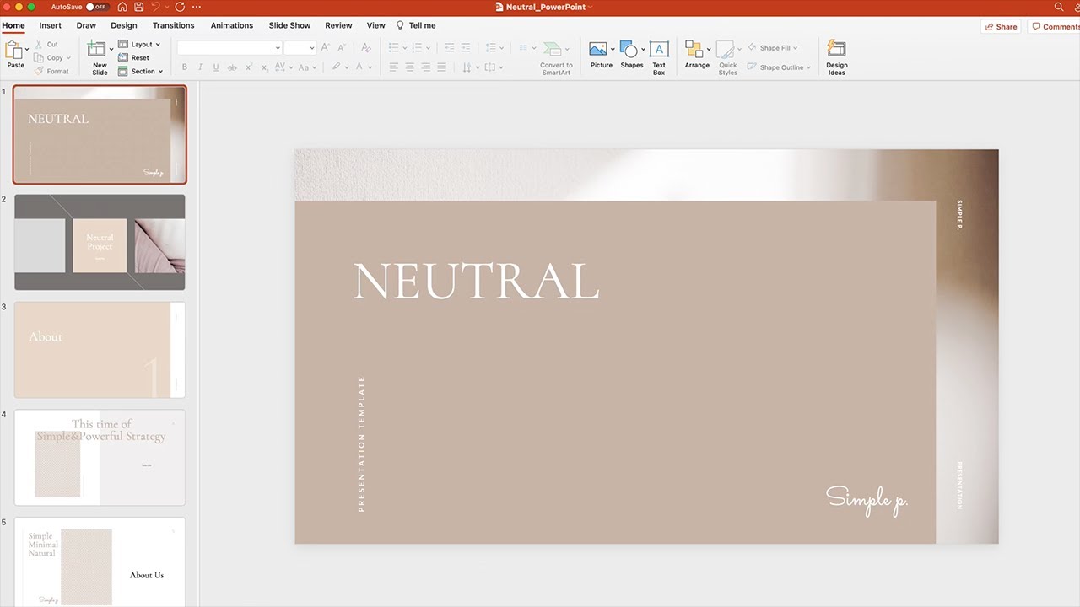Toggle the AutoSave switch
The height and width of the screenshot is (607, 1080).
pyautogui.click(x=96, y=7)
